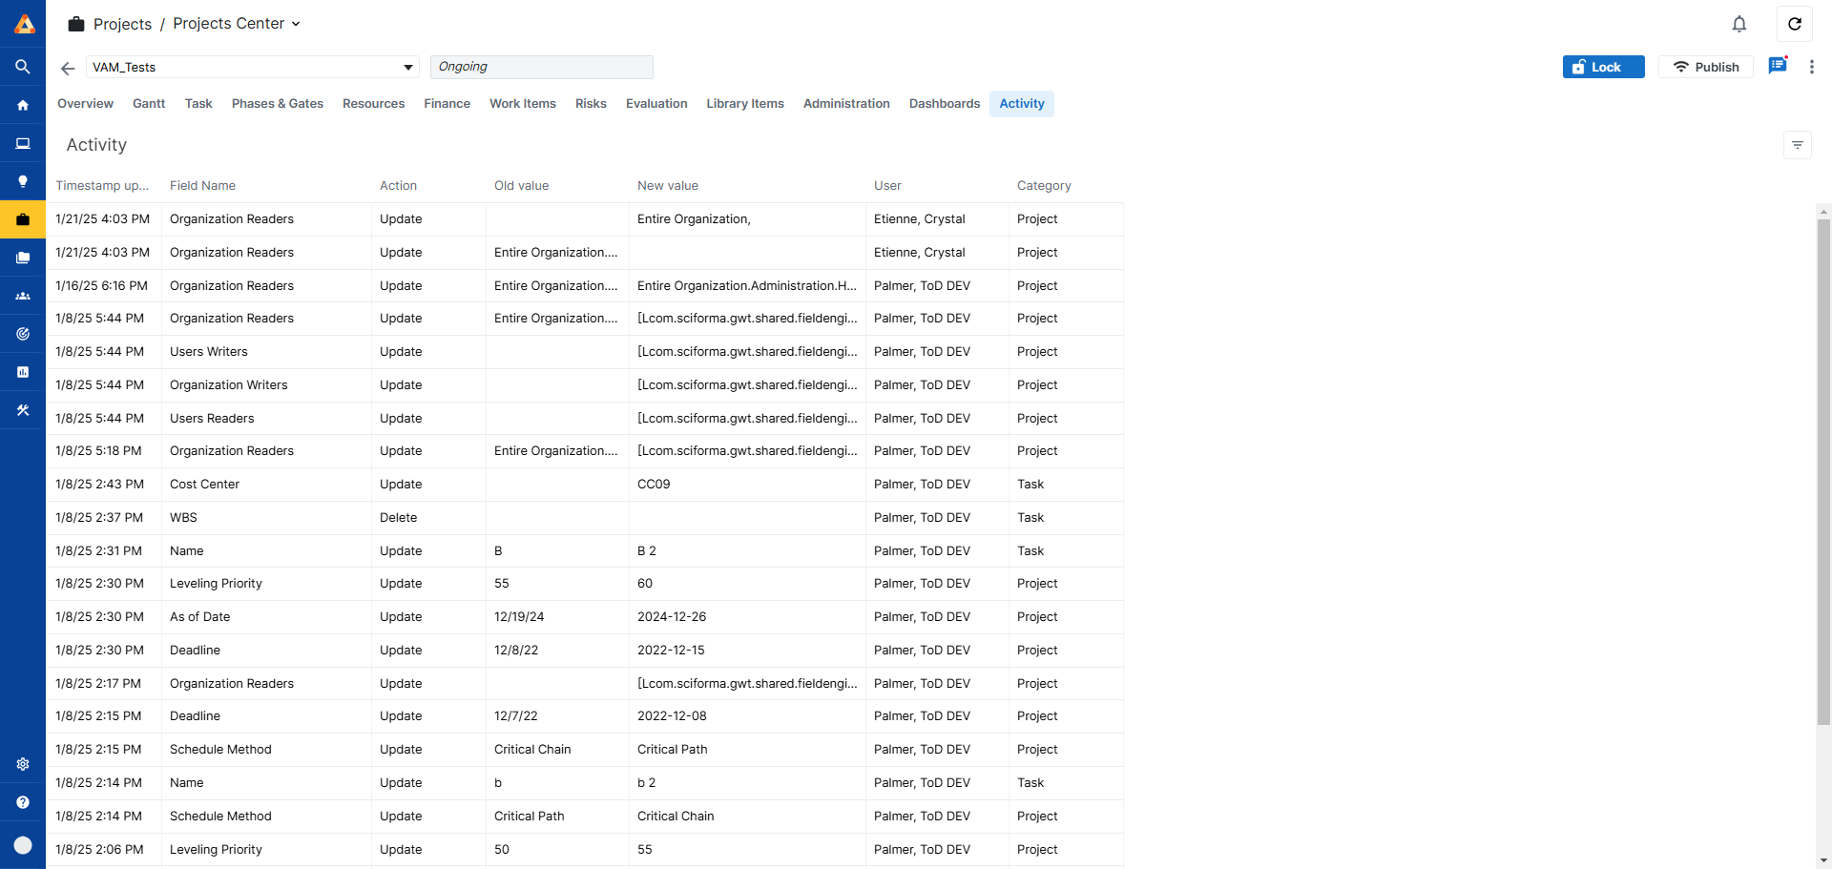Go to home via sidebar icon
This screenshot has width=1832, height=869.
[x=23, y=105]
